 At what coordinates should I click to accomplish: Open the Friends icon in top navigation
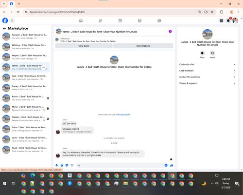101,20
